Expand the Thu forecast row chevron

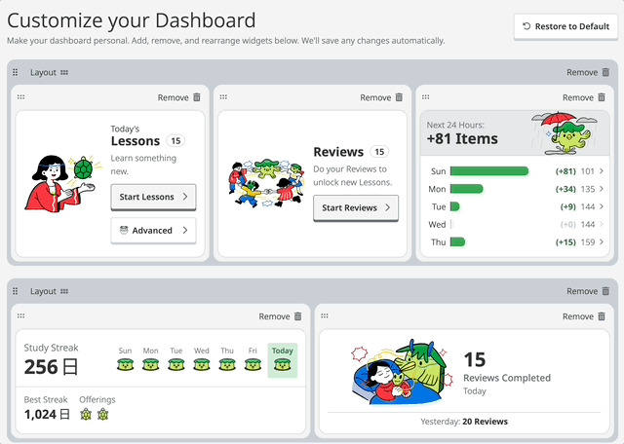coord(602,241)
